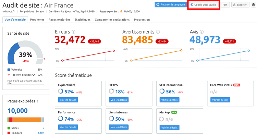This screenshot has width=257, height=135.
Task: Click the Markup donut progress icon
Action: 161,119
